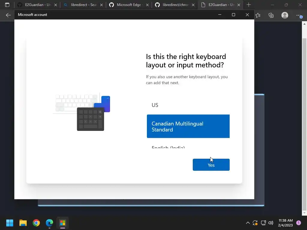Image resolution: width=307 pixels, height=230 pixels.
Task: Open Edge Settings and more menu
Action: 299,15
